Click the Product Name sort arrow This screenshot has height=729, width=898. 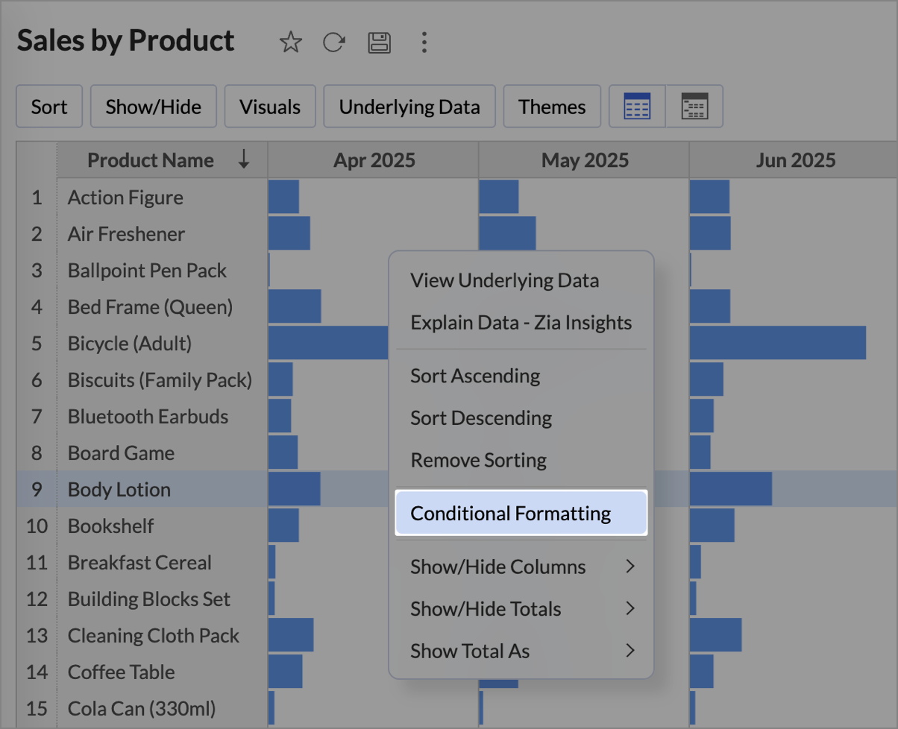244,160
